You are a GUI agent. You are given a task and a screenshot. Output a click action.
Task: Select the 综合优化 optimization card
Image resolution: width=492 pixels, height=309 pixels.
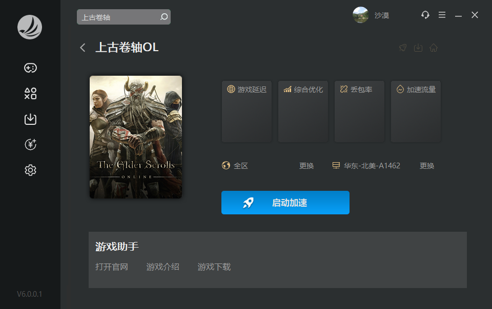[303, 112]
